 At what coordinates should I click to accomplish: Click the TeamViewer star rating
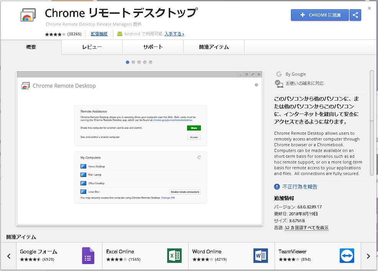289,259
